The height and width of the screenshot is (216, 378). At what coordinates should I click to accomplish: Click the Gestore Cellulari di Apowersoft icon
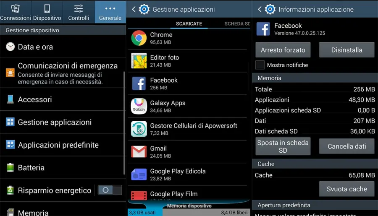[x=139, y=129]
